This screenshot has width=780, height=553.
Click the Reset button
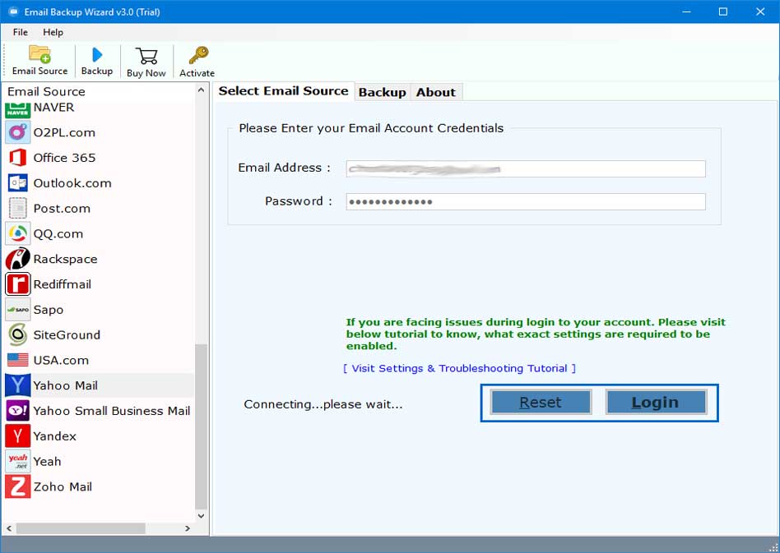(541, 403)
